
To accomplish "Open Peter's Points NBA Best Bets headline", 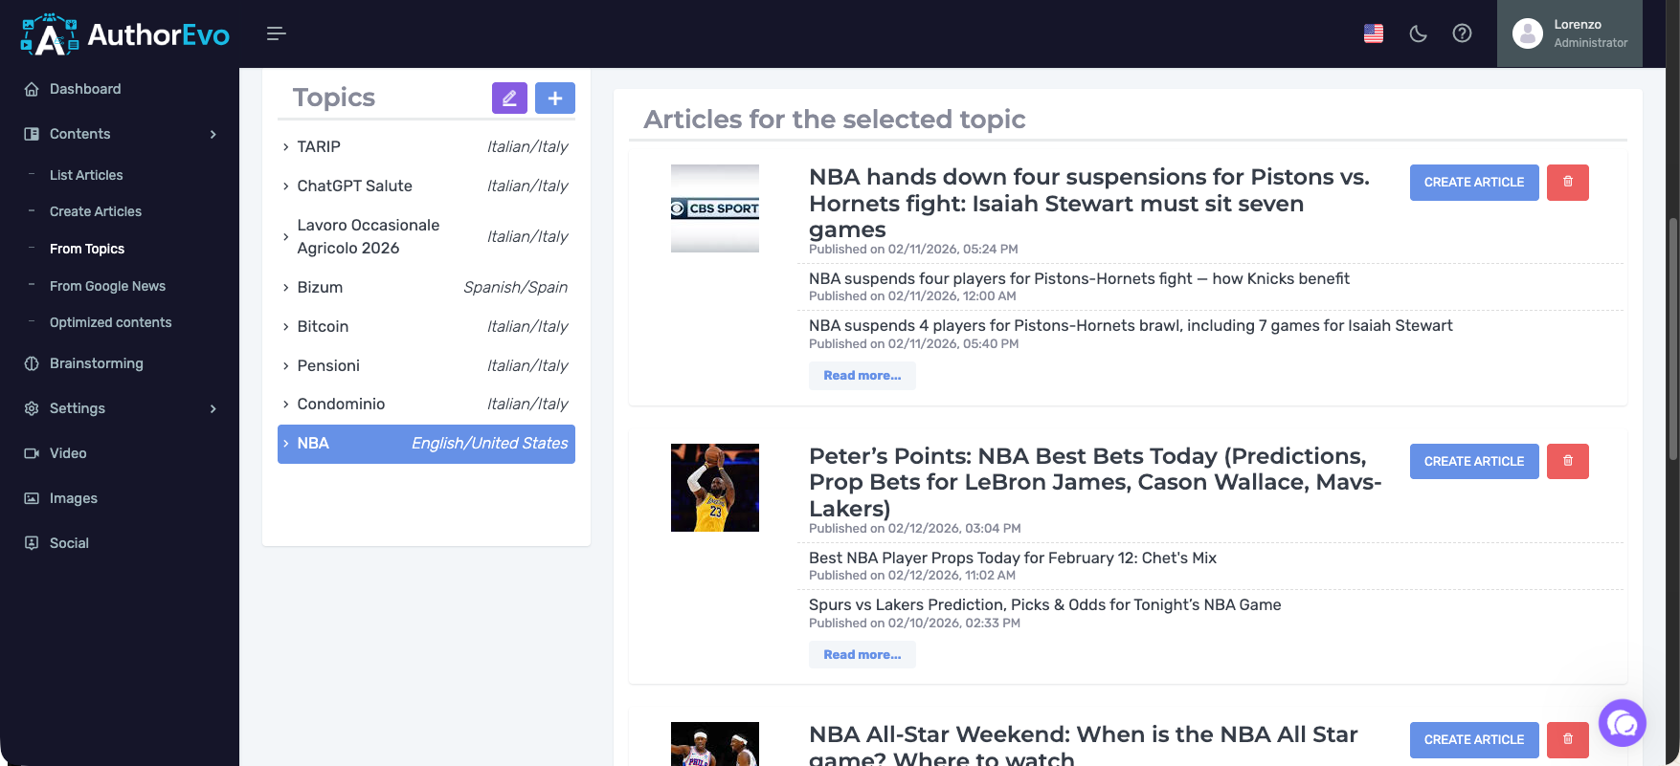I will pos(1095,482).
